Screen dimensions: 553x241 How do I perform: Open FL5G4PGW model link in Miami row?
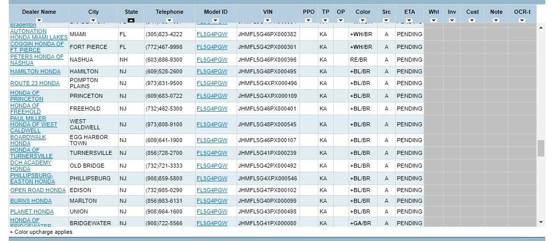[x=212, y=34]
